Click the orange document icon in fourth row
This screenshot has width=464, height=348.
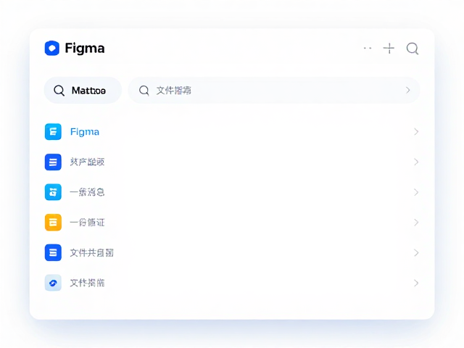click(53, 223)
